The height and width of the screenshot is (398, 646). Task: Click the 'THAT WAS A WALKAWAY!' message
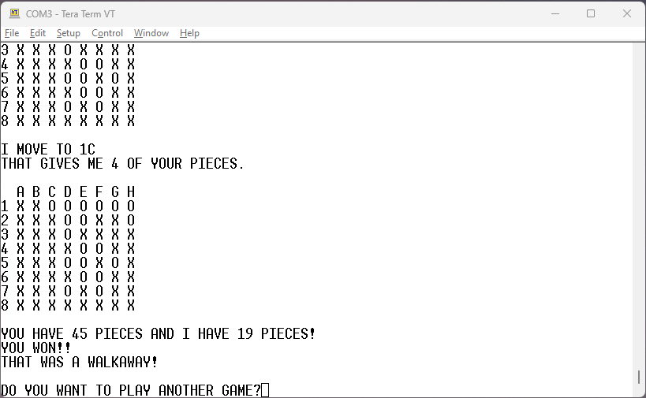coord(80,362)
